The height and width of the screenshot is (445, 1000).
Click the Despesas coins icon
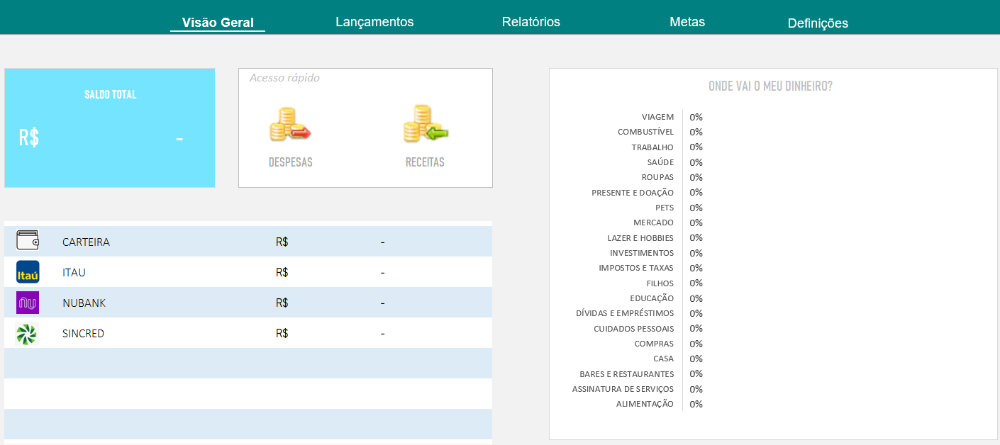point(290,125)
